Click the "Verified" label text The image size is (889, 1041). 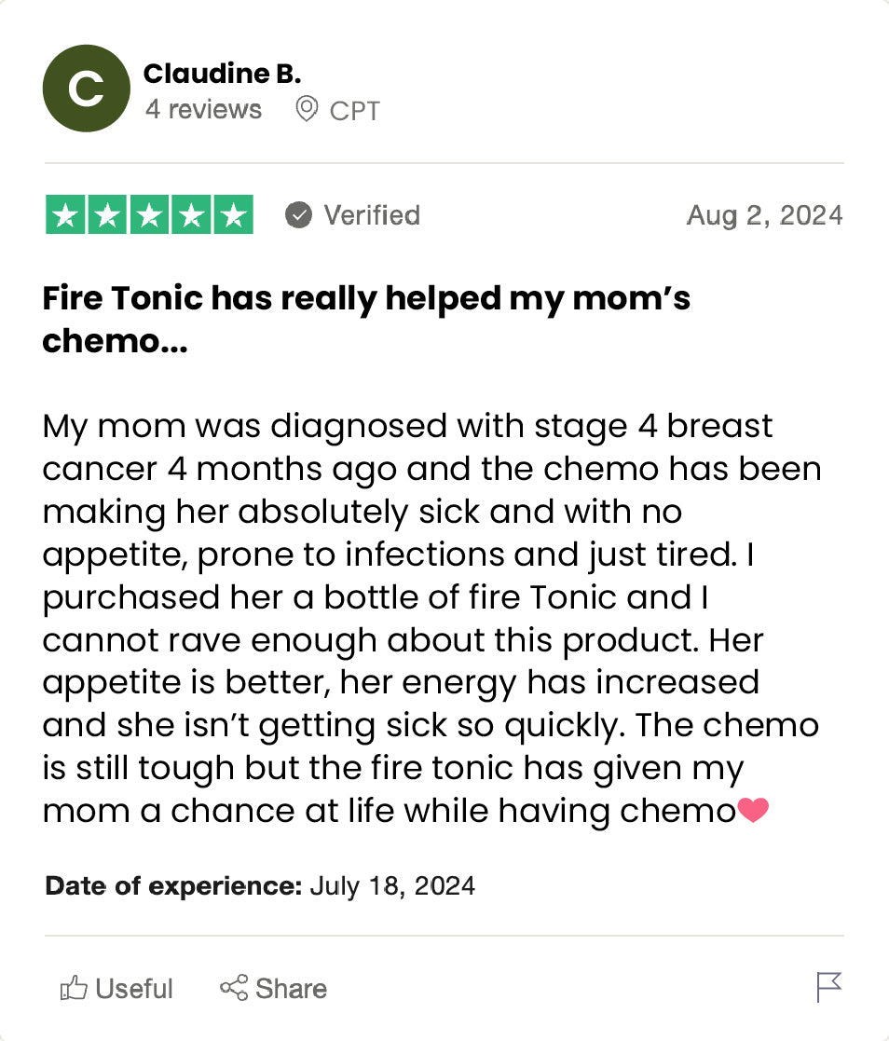[372, 215]
